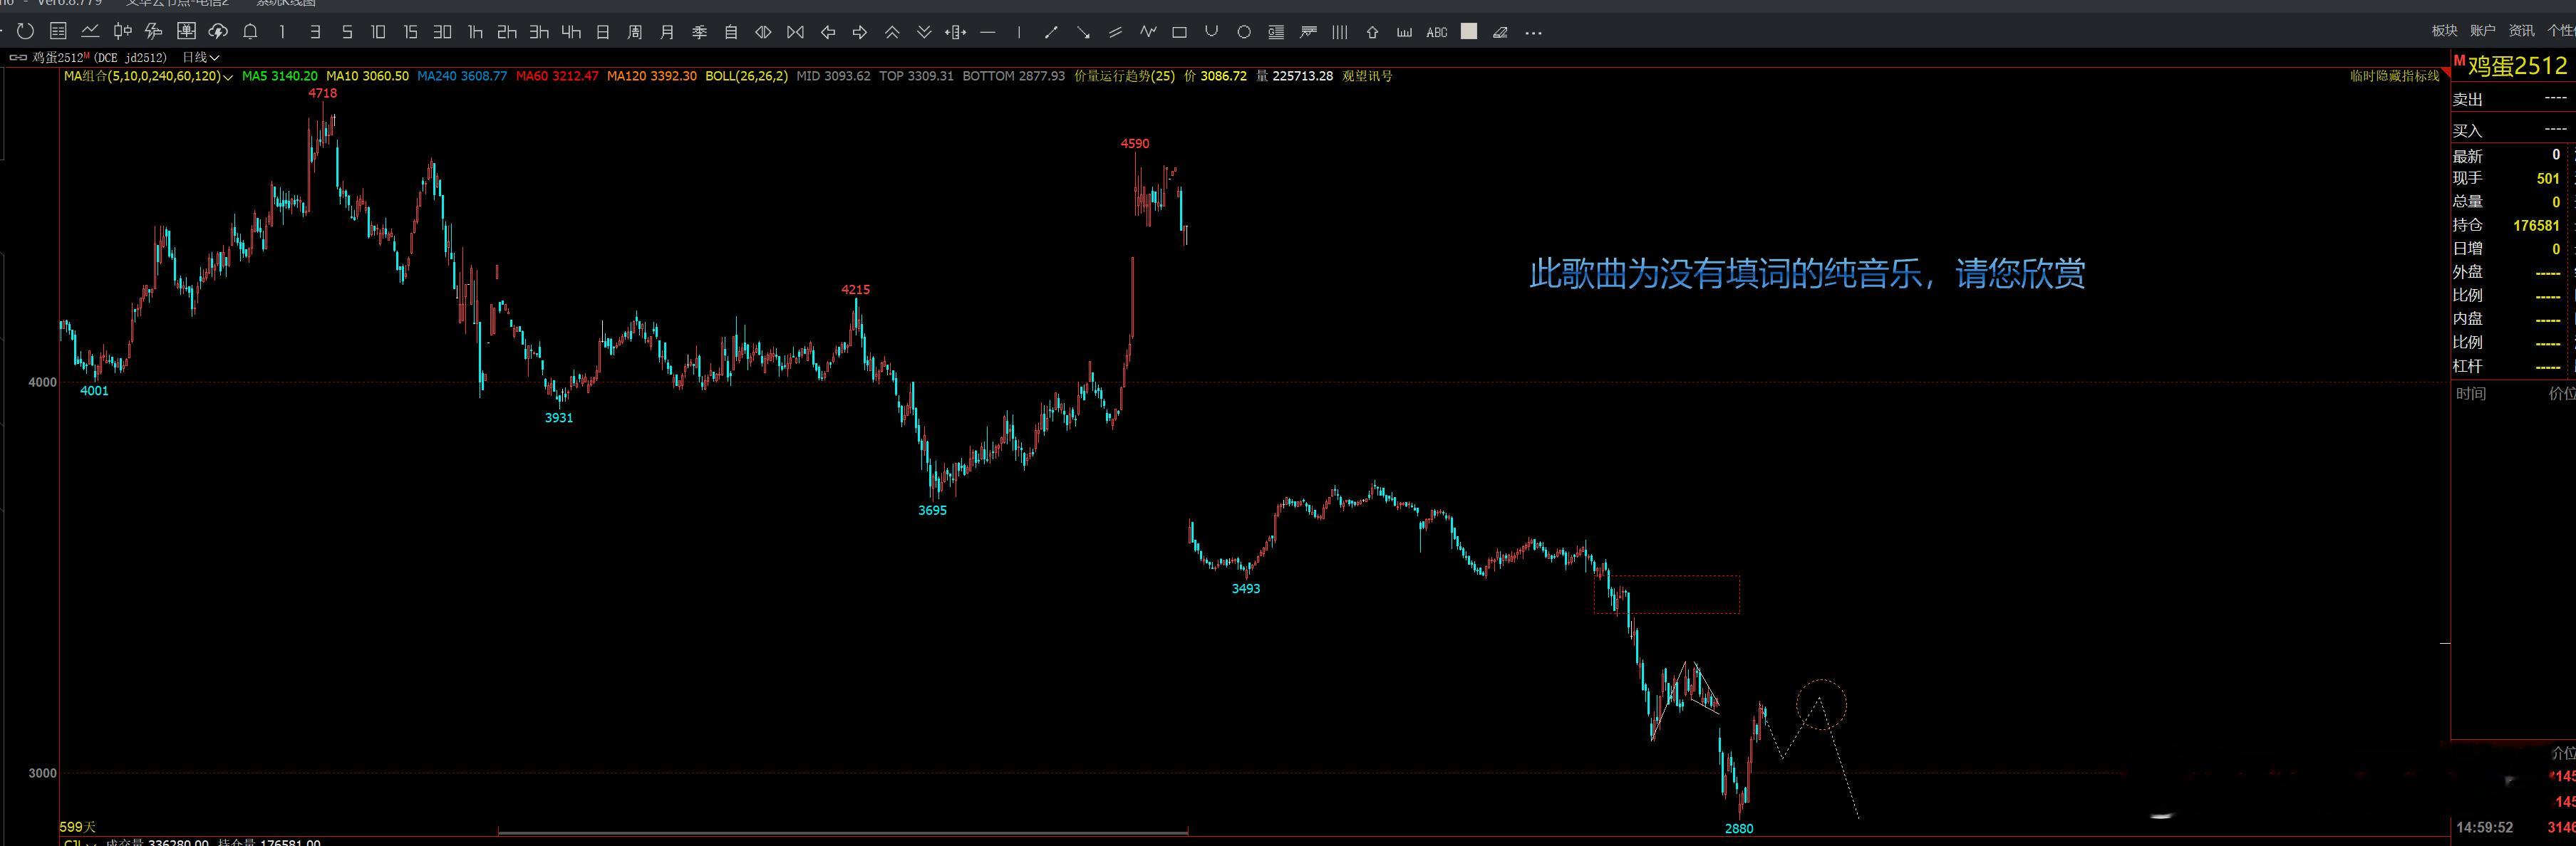Switch to the 1h period
2576x846 pixels.
pyautogui.click(x=475, y=32)
